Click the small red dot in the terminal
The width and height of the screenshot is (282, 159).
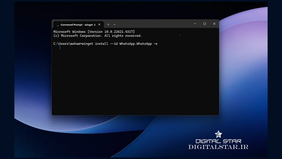click(x=180, y=35)
